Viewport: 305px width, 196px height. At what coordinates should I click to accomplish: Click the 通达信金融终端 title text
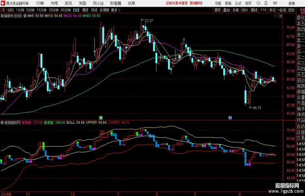click(17, 3)
